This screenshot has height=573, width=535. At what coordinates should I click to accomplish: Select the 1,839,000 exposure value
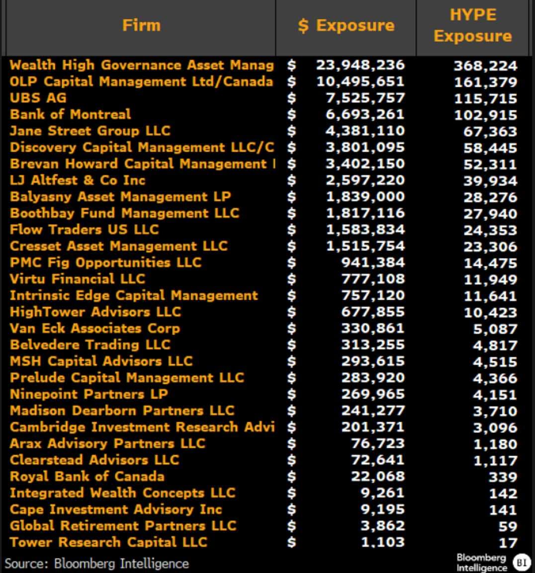(x=365, y=197)
